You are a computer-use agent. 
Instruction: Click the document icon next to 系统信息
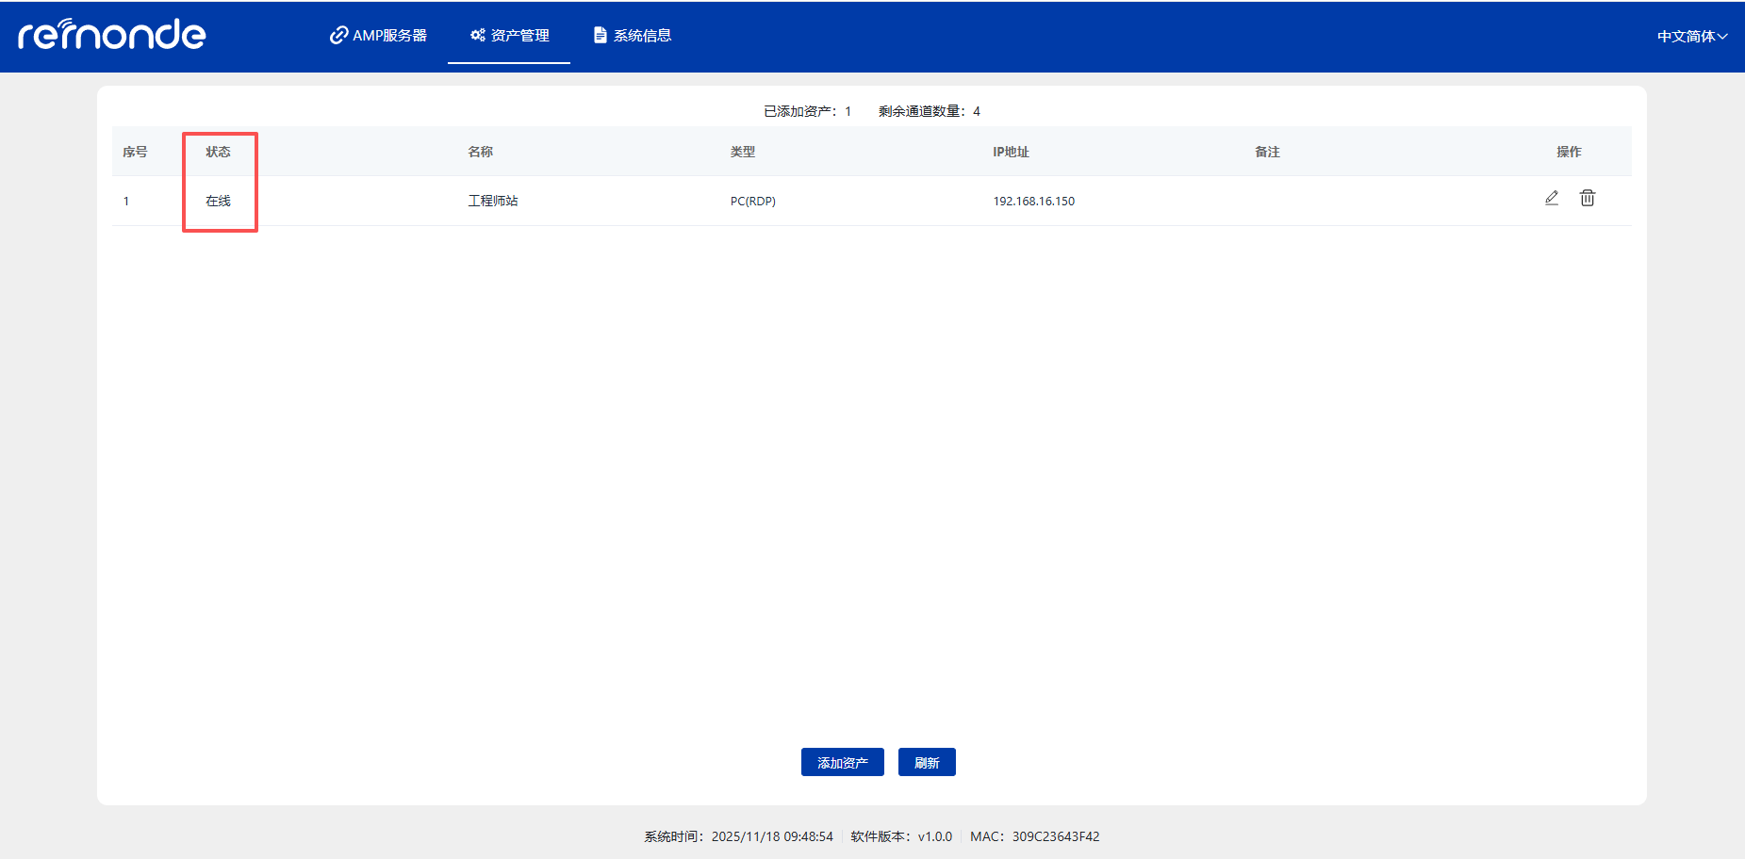tap(600, 34)
